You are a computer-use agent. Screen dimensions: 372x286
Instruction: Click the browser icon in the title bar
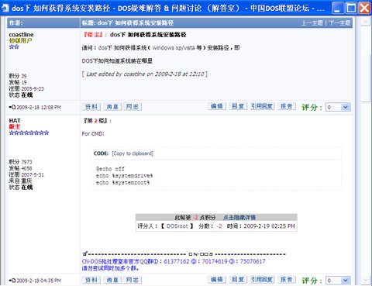(x=5, y=9)
